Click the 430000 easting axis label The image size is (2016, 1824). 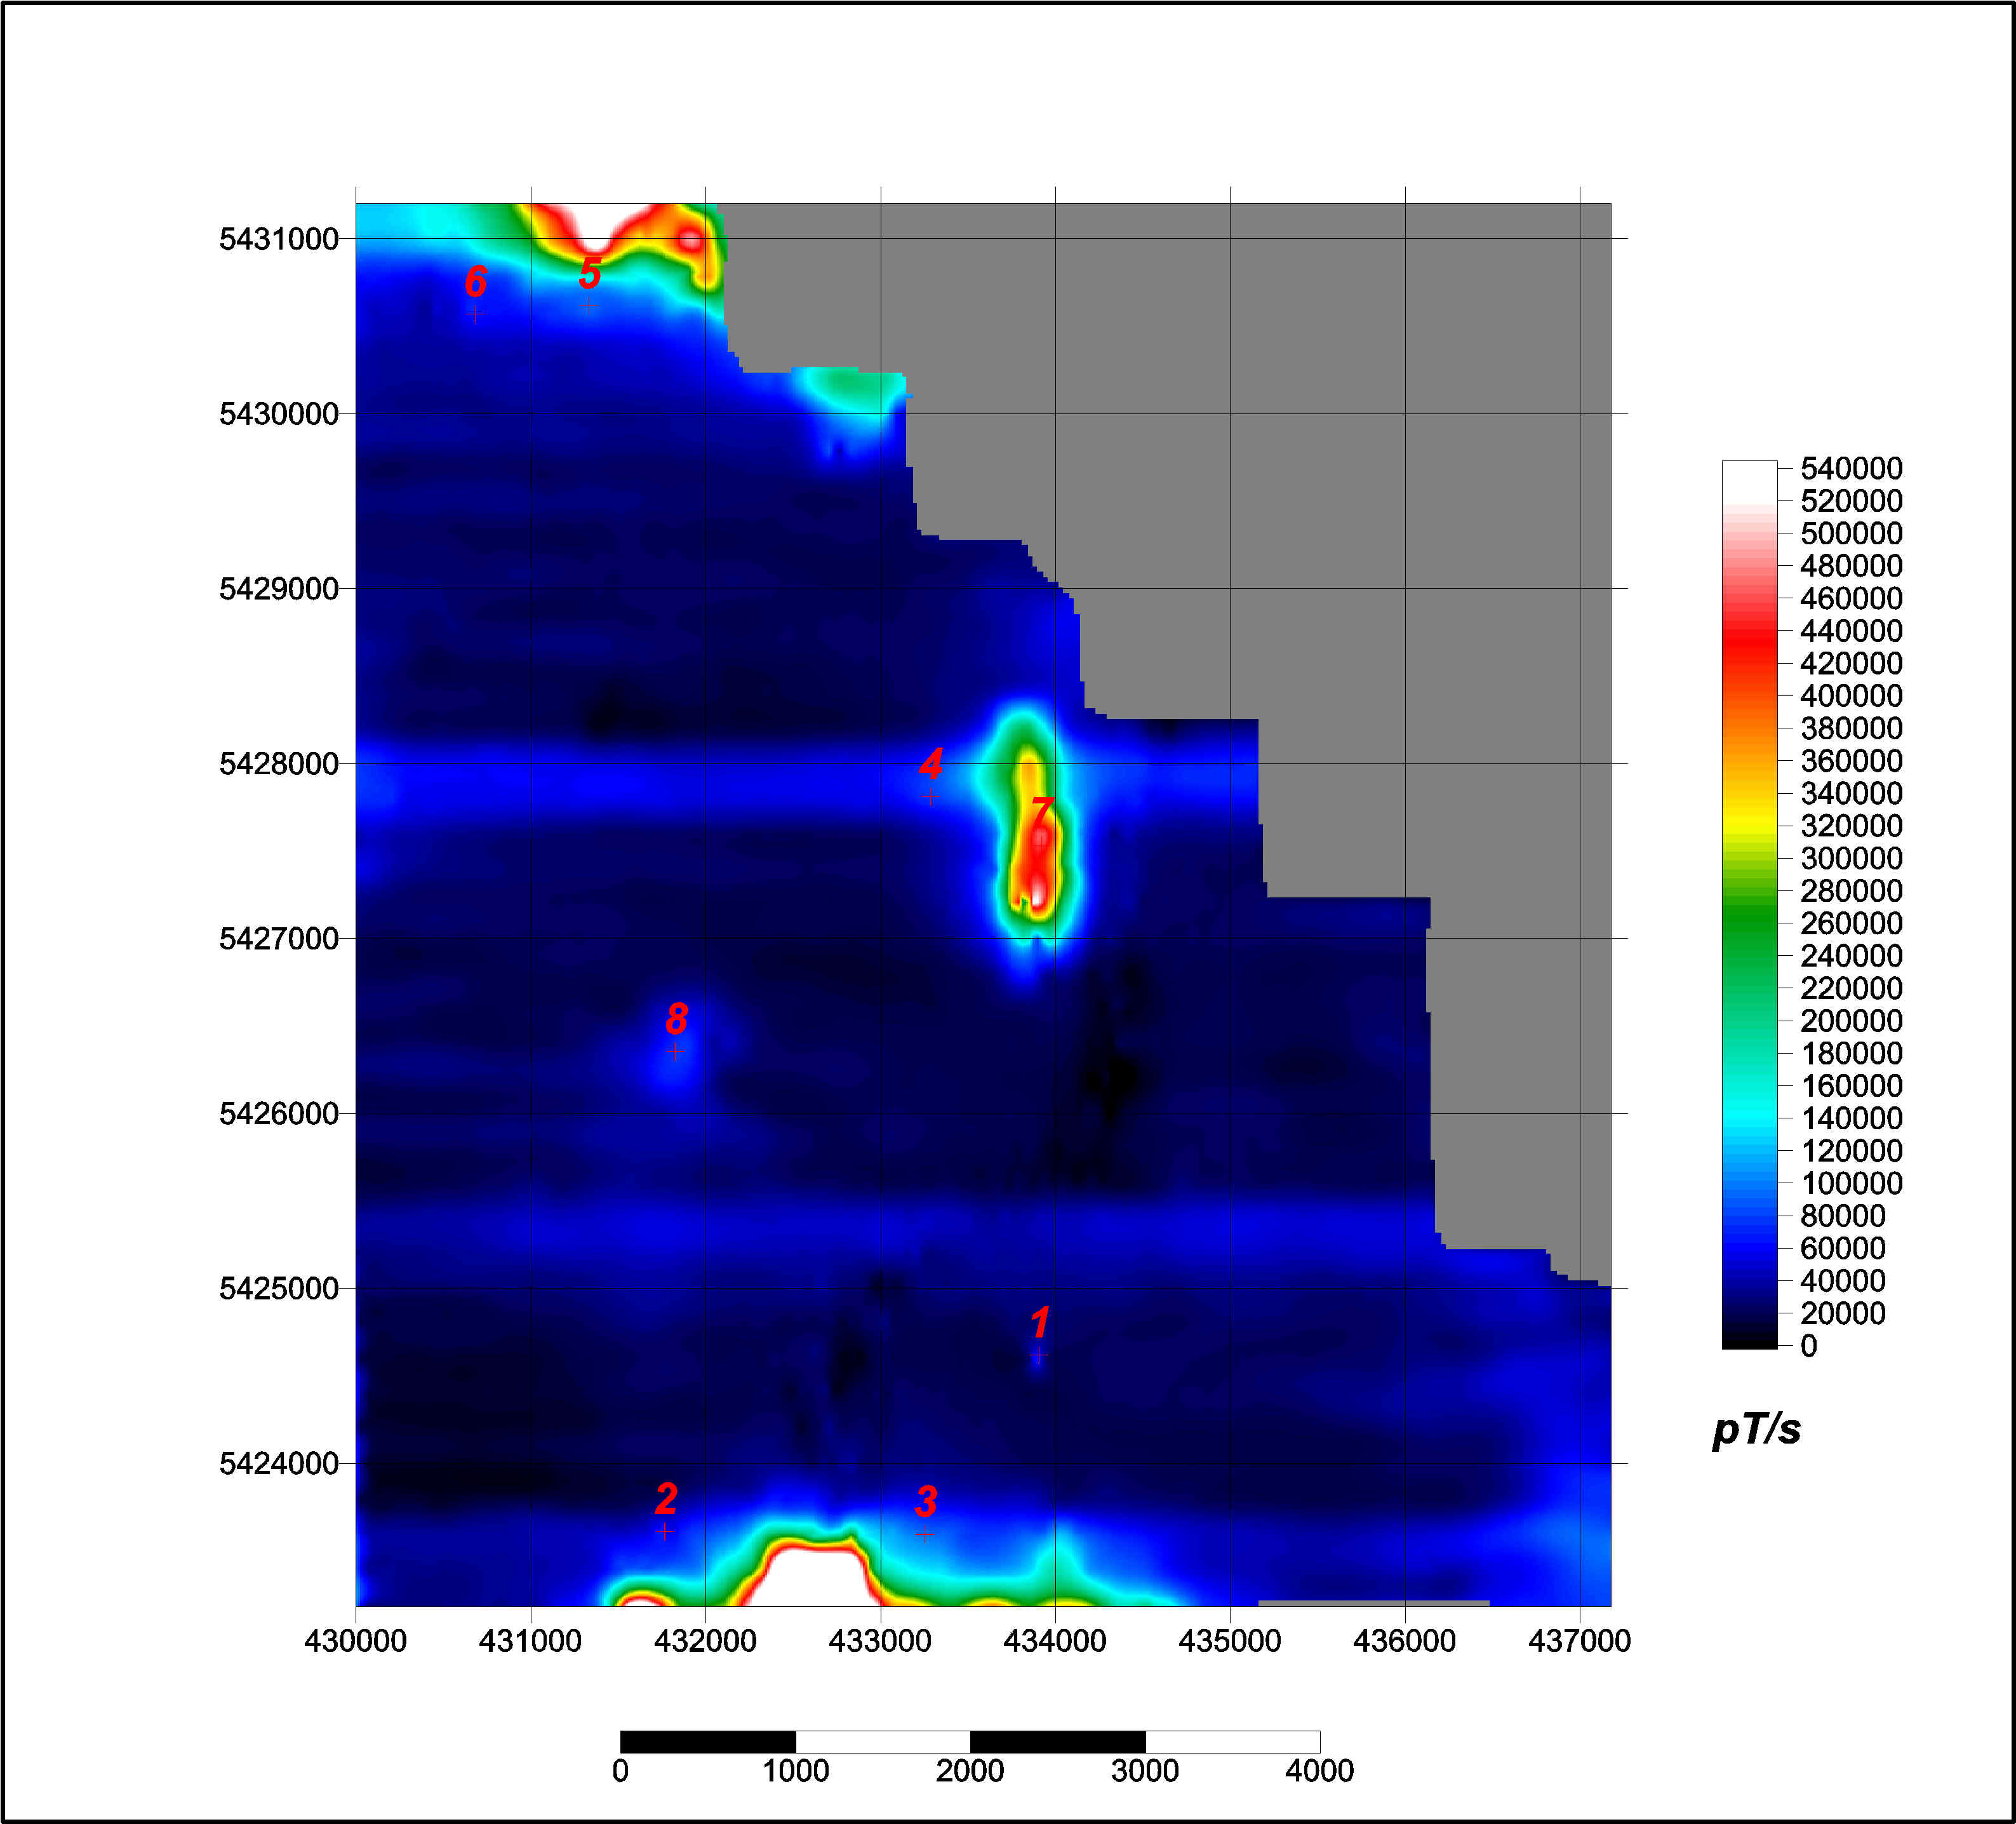click(x=355, y=1641)
